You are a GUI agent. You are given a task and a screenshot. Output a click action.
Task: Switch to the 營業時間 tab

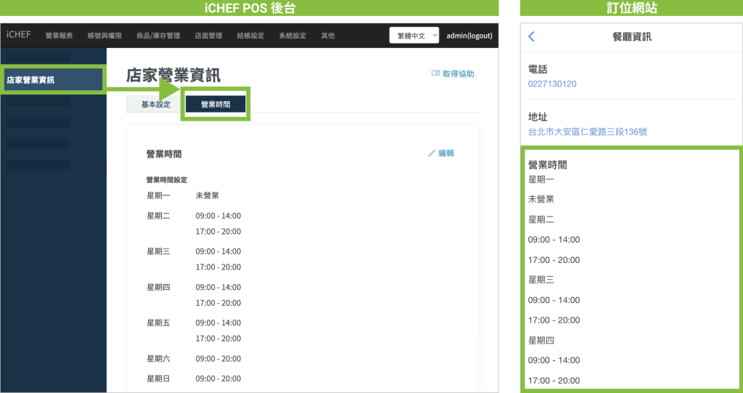coord(215,105)
